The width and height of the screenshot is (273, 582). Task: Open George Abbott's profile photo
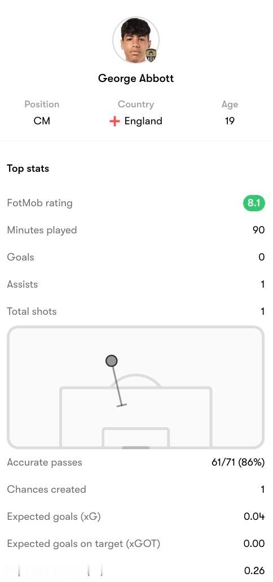pos(136,40)
